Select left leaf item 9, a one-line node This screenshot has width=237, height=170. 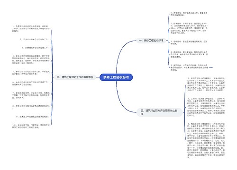32,117
